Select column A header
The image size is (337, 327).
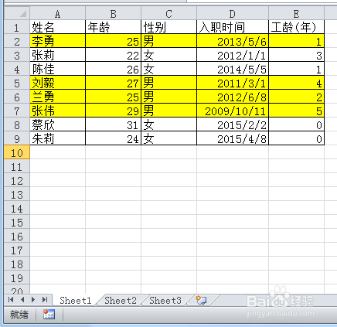[x=57, y=13]
